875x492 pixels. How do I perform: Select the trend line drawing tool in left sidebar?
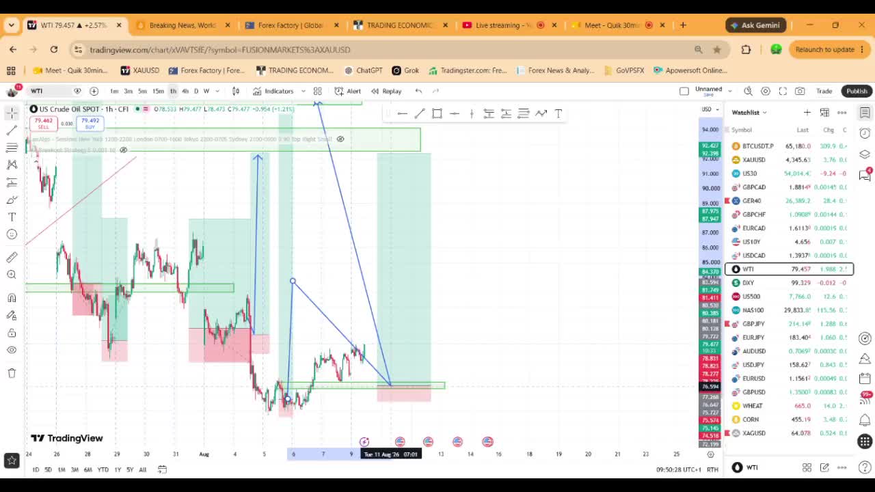pos(12,131)
